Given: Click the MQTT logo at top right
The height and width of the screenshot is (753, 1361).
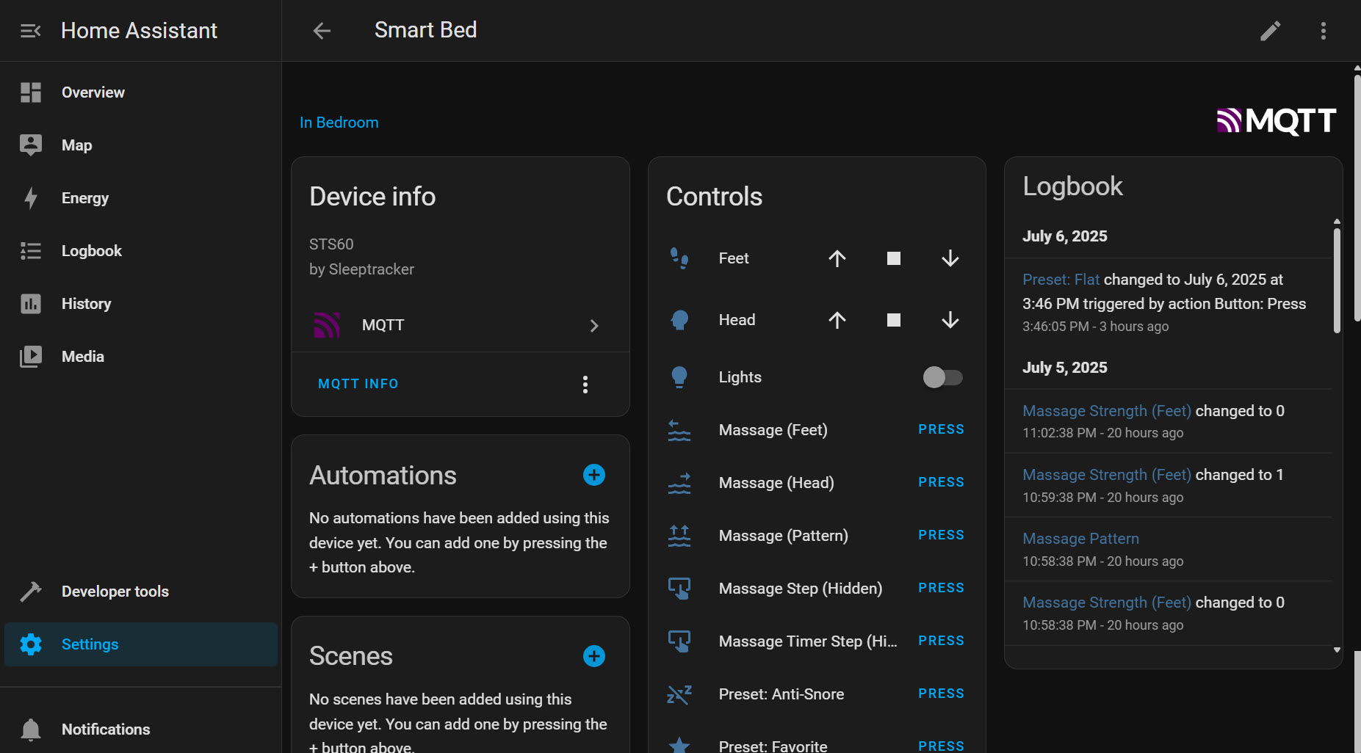Looking at the screenshot, I should click(x=1277, y=121).
